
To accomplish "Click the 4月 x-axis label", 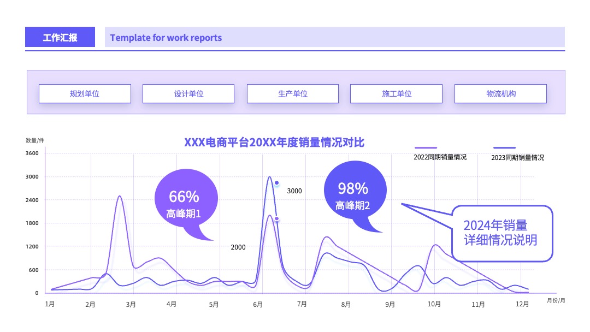I will (171, 304).
